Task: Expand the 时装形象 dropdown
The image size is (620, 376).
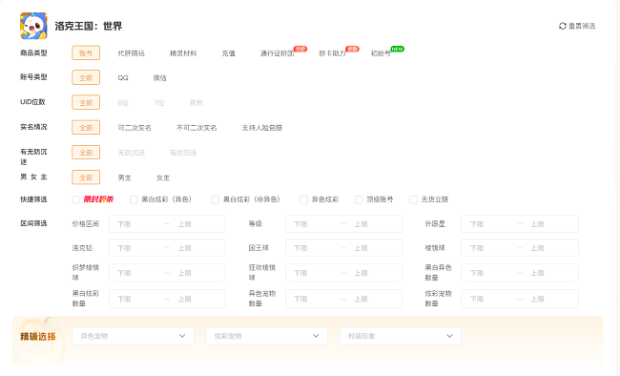Action: pos(401,336)
